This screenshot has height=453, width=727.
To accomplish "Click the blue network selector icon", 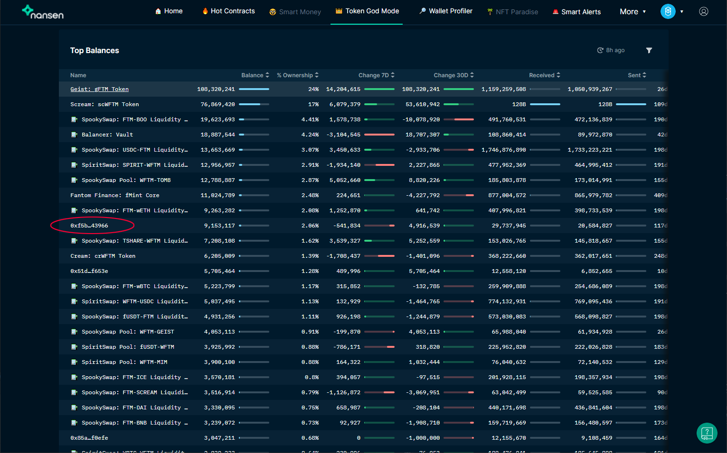I will [x=668, y=11].
